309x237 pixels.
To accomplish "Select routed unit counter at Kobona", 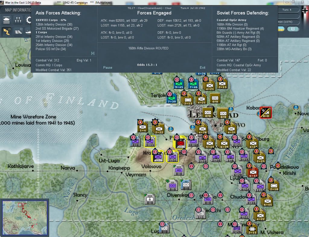I will tap(266, 113).
